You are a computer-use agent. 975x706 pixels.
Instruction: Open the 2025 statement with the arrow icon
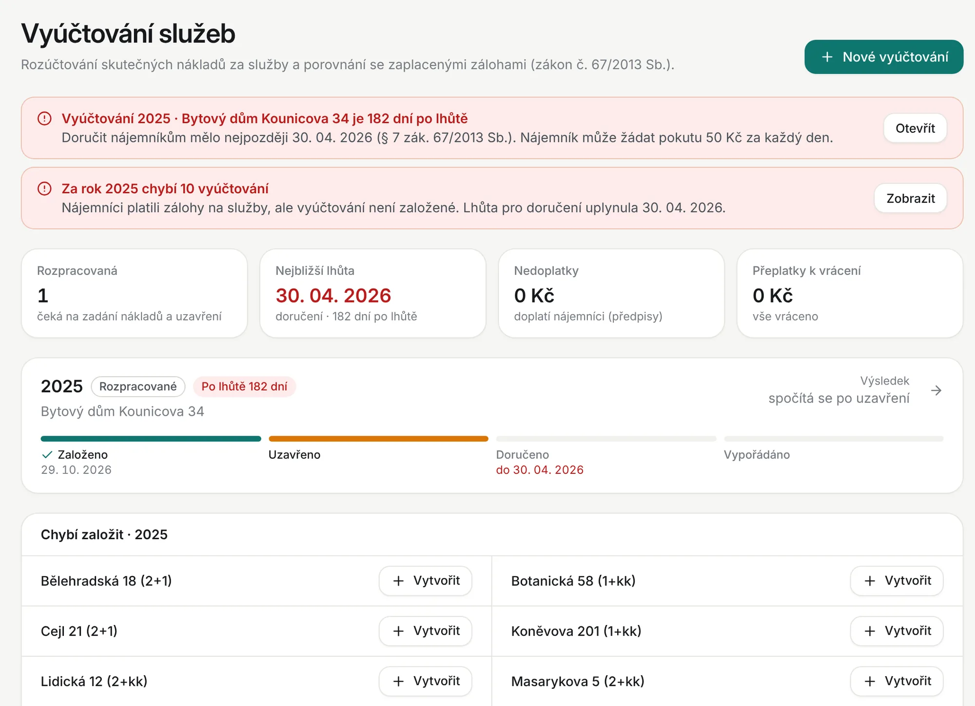936,390
